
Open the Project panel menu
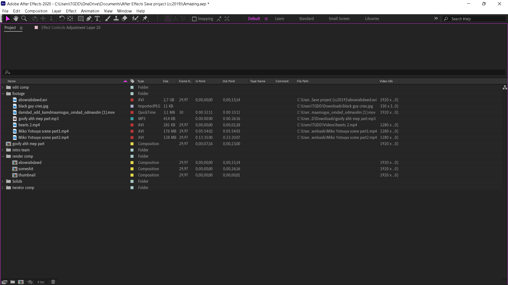coord(21,28)
